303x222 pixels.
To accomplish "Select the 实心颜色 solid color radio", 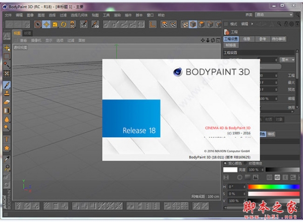I will point(225,163).
